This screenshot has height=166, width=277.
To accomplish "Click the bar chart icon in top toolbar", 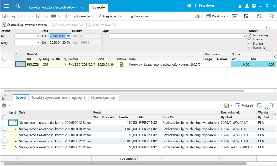I will [x=197, y=16].
